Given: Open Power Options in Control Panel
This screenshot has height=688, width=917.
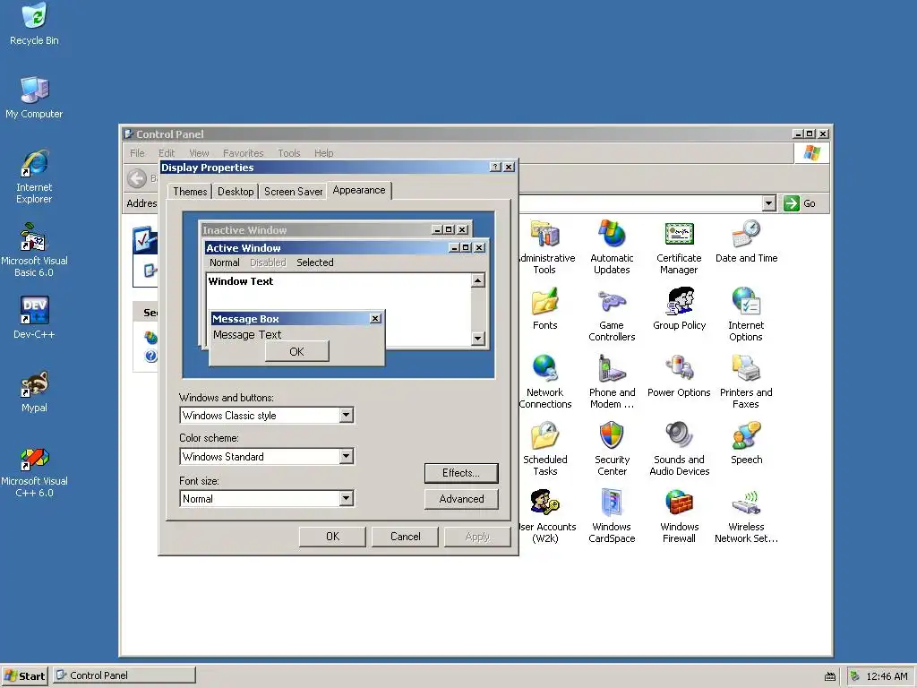Looking at the screenshot, I should tap(679, 368).
